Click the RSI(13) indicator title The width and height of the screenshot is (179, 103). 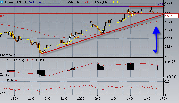8,80
